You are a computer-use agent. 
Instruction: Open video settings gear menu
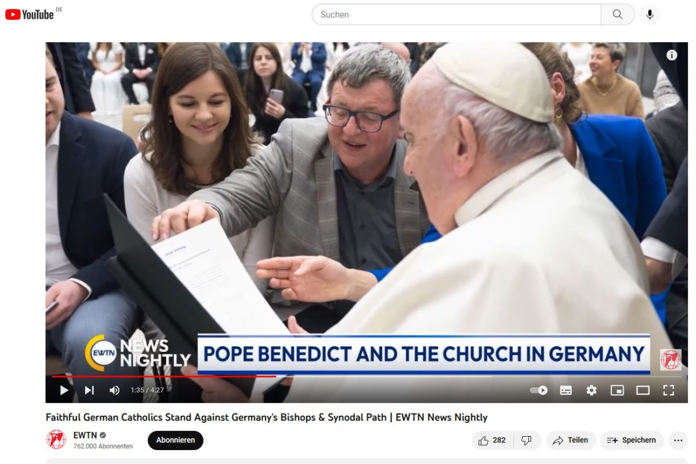click(x=591, y=390)
